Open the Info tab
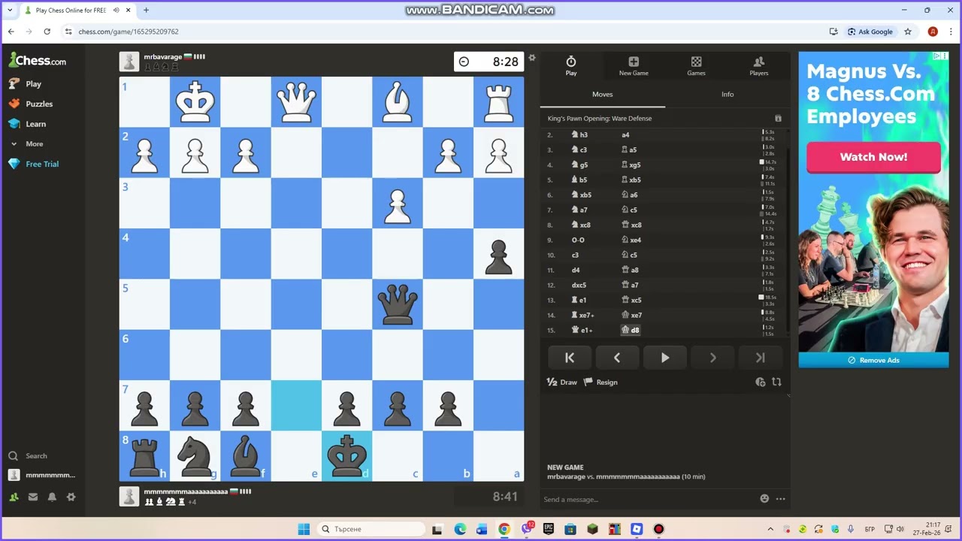The height and width of the screenshot is (541, 962). coord(728,95)
